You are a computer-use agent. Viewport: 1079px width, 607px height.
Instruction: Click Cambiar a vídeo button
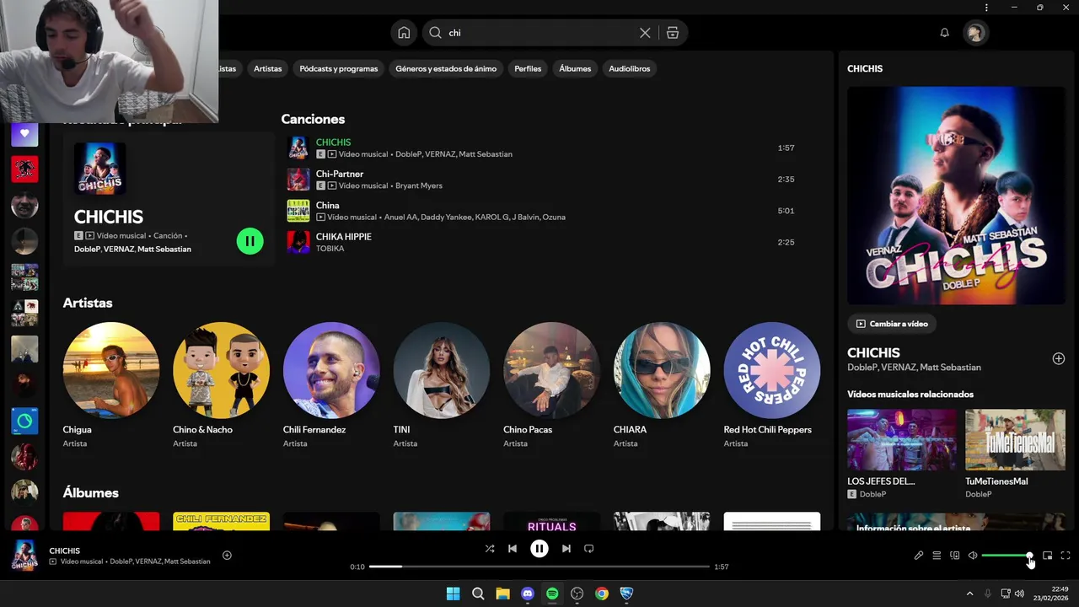click(x=892, y=324)
